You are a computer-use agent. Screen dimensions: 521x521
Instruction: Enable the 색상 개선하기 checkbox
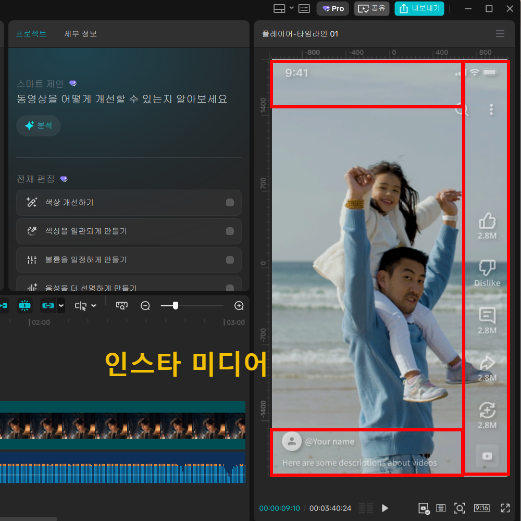pyautogui.click(x=230, y=203)
